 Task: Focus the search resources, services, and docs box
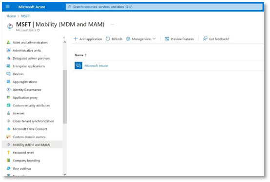164,7
